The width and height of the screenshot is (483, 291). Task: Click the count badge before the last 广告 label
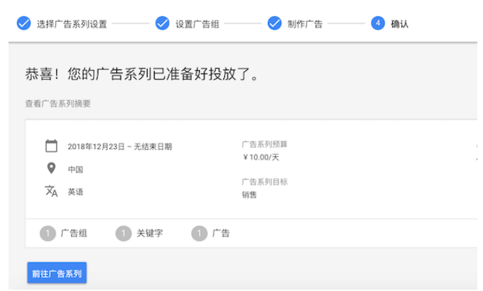199,234
